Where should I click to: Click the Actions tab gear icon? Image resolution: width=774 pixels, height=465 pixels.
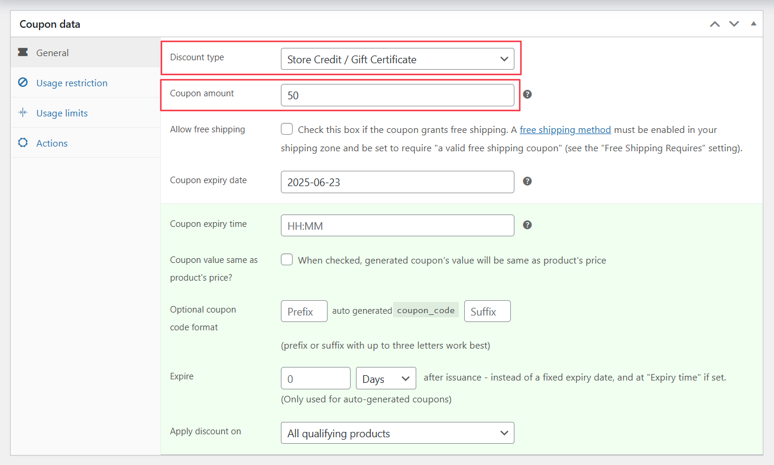(x=23, y=143)
